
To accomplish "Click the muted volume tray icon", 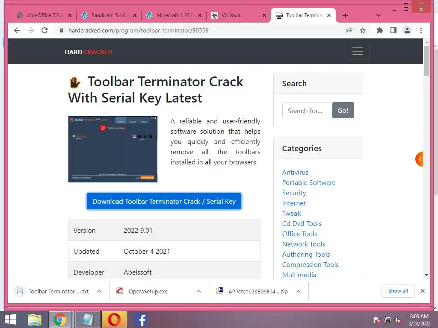I will click(398, 320).
